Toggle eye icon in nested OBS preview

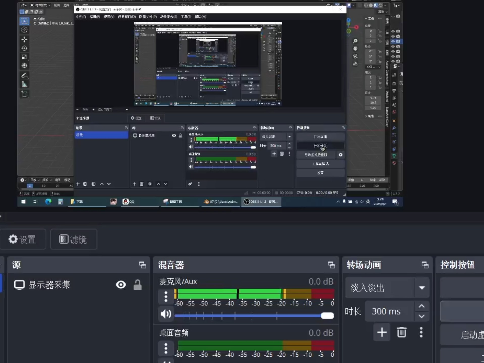[x=174, y=136]
